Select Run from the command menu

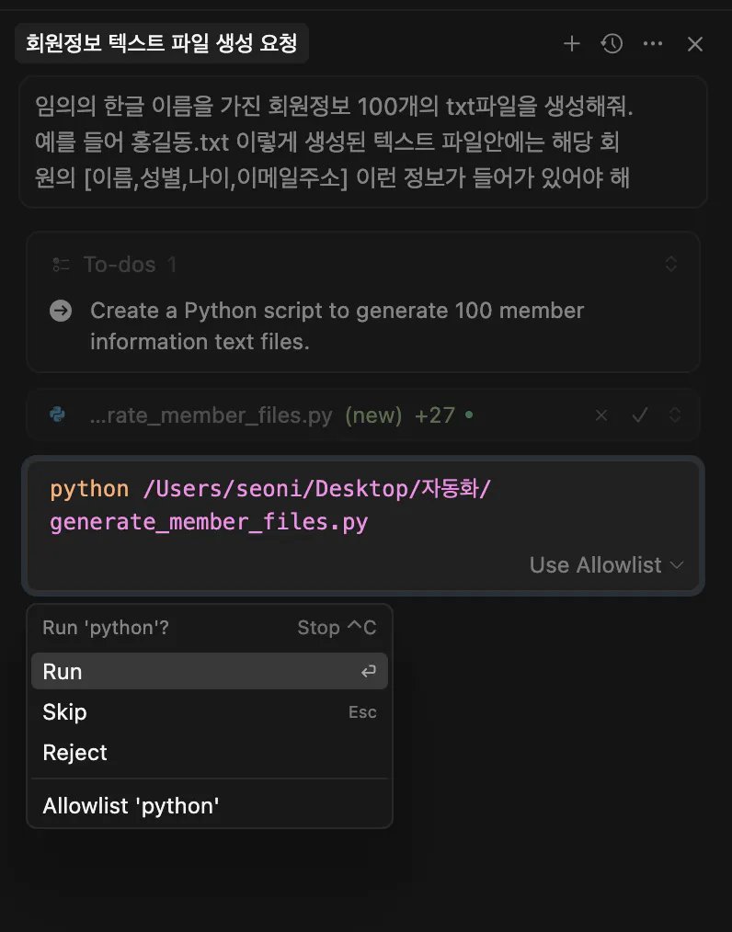[209, 672]
